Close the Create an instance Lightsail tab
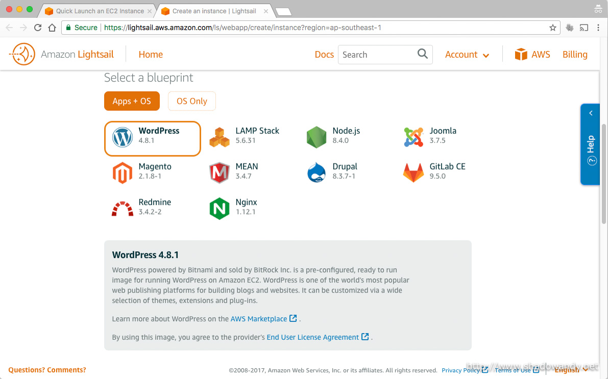This screenshot has height=379, width=608. 266,11
